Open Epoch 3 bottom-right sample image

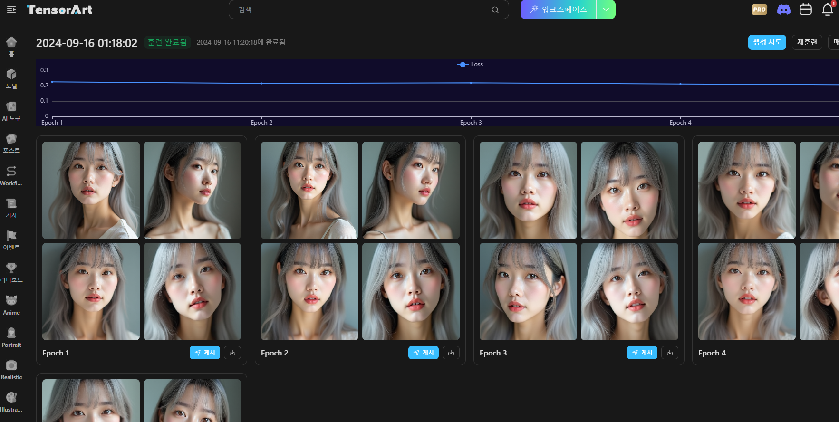pyautogui.click(x=629, y=291)
